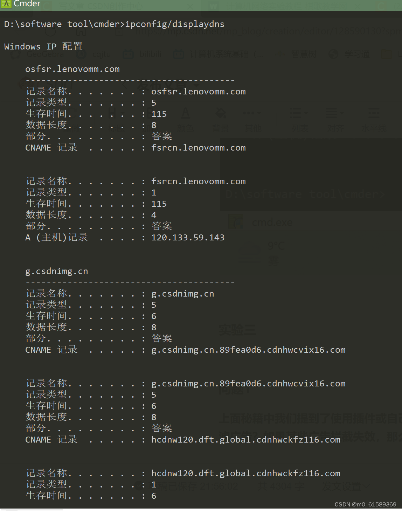Launch cmd.exe from the search result
Viewport: 402px width, 511px height.
[272, 222]
